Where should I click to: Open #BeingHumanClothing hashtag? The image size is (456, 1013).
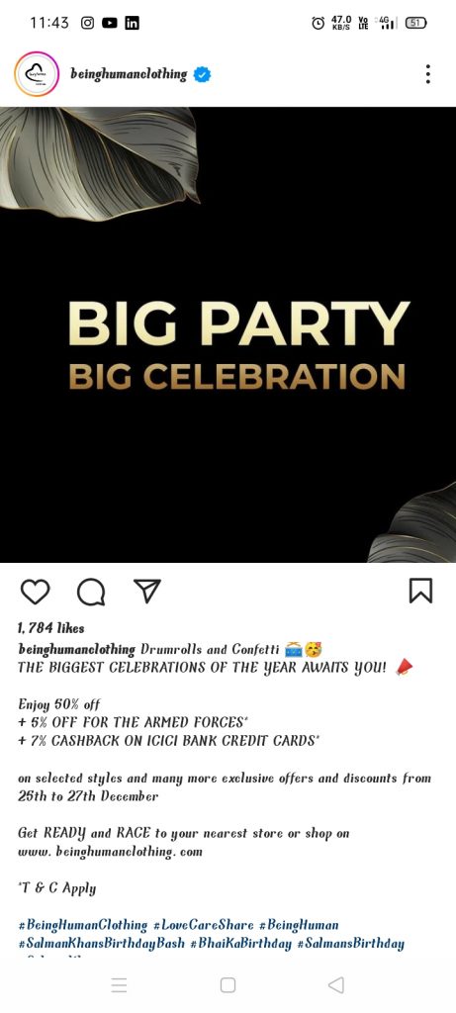[83, 925]
